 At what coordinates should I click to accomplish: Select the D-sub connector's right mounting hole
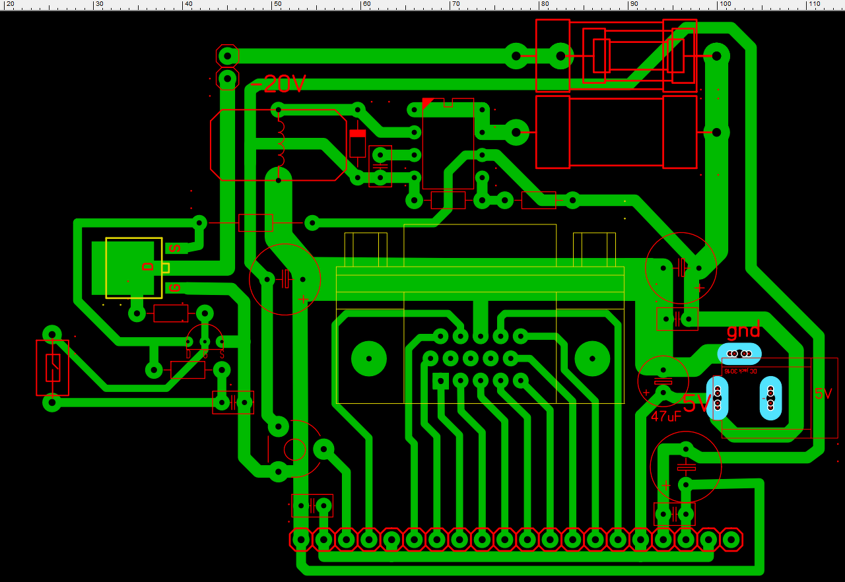coord(592,358)
